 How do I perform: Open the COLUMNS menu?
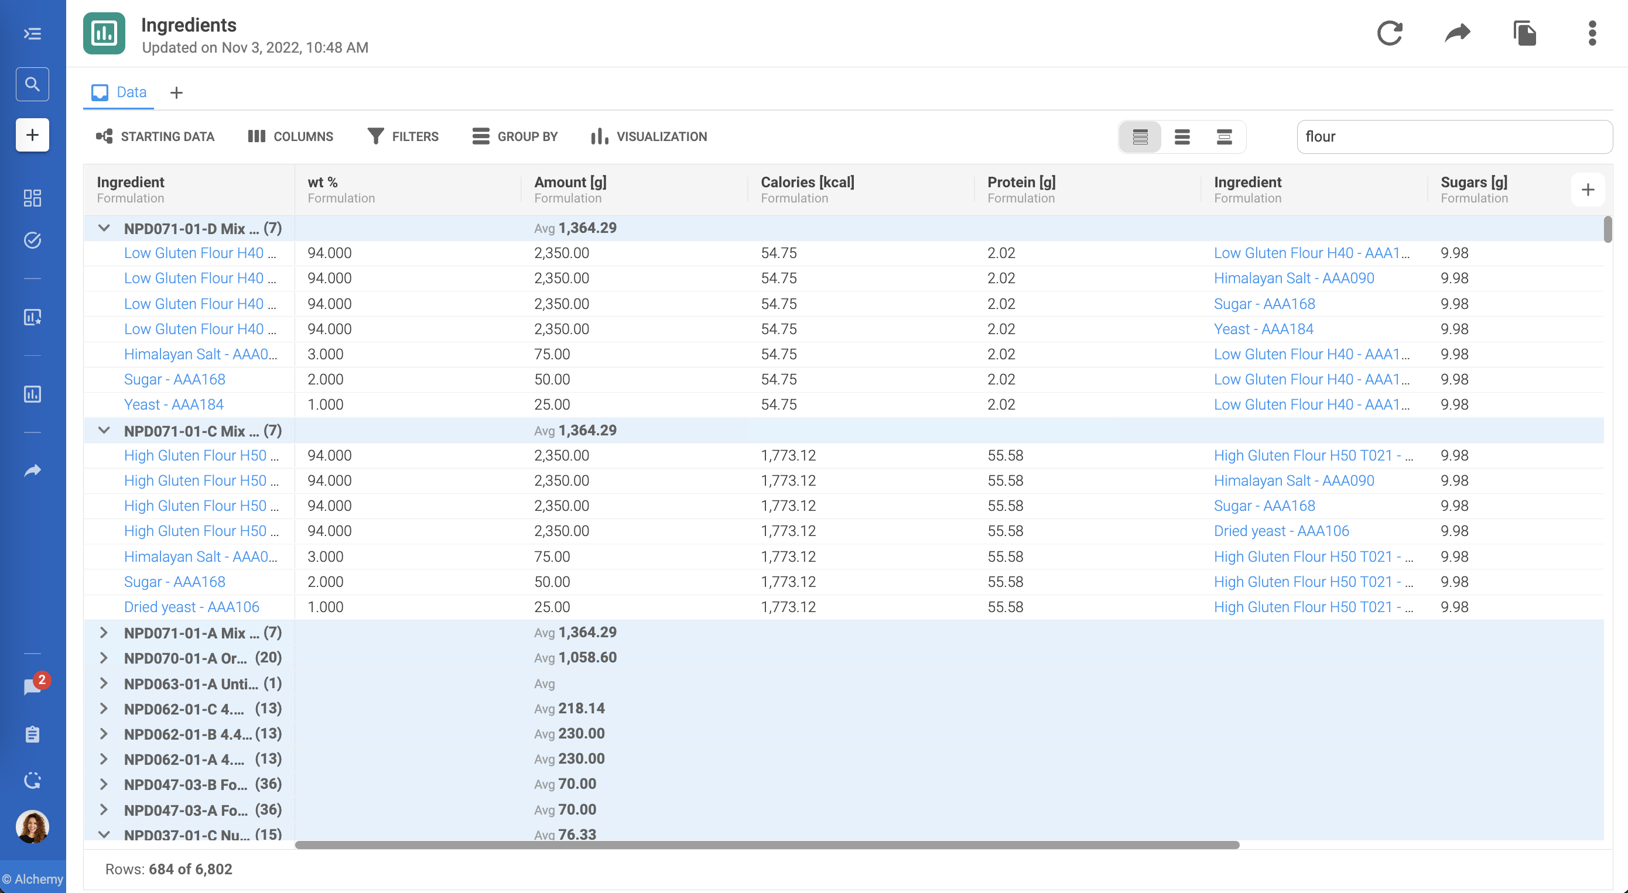[290, 136]
